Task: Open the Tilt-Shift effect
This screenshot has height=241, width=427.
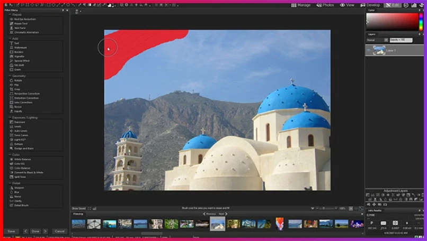Action: pos(17,65)
